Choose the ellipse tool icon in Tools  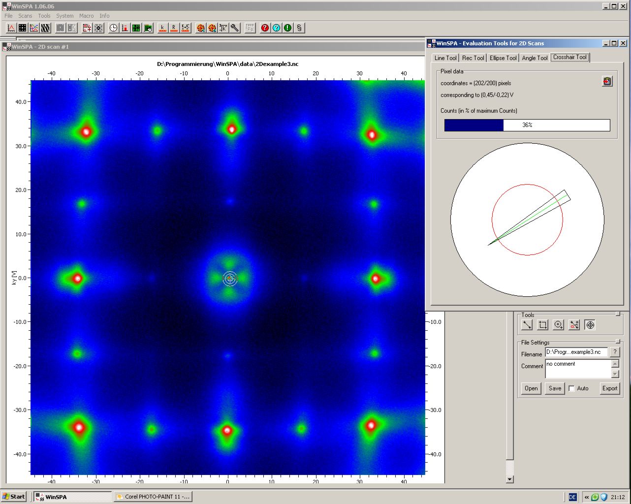pos(559,325)
